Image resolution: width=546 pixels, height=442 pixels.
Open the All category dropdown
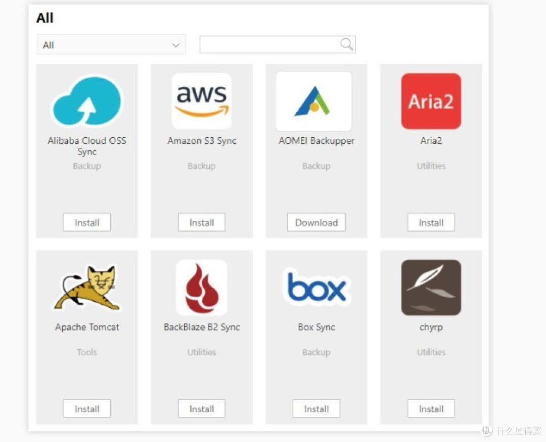[111, 44]
